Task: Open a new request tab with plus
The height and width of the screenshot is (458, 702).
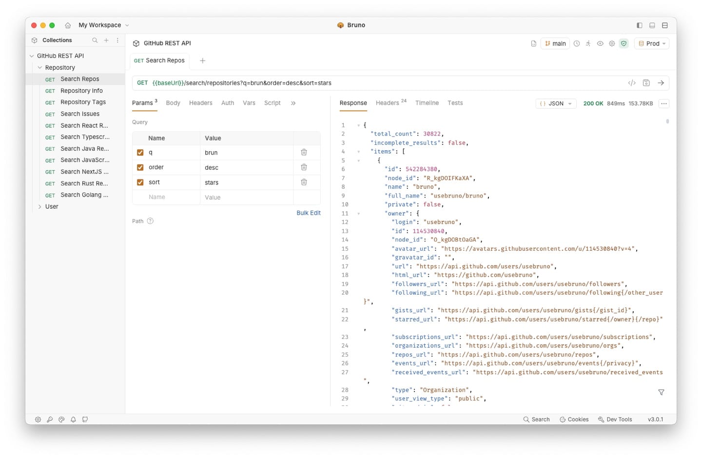Action: (203, 61)
